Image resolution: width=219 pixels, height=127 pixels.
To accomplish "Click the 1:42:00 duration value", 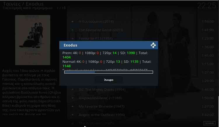I will coord(208,115).
